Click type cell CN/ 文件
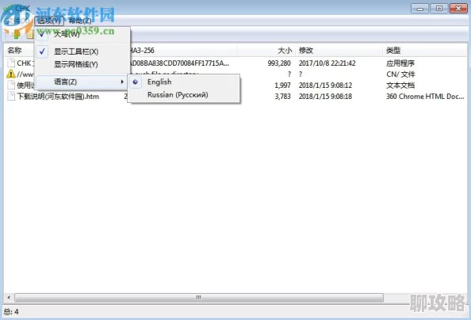This screenshot has height=320, width=471. (400, 74)
